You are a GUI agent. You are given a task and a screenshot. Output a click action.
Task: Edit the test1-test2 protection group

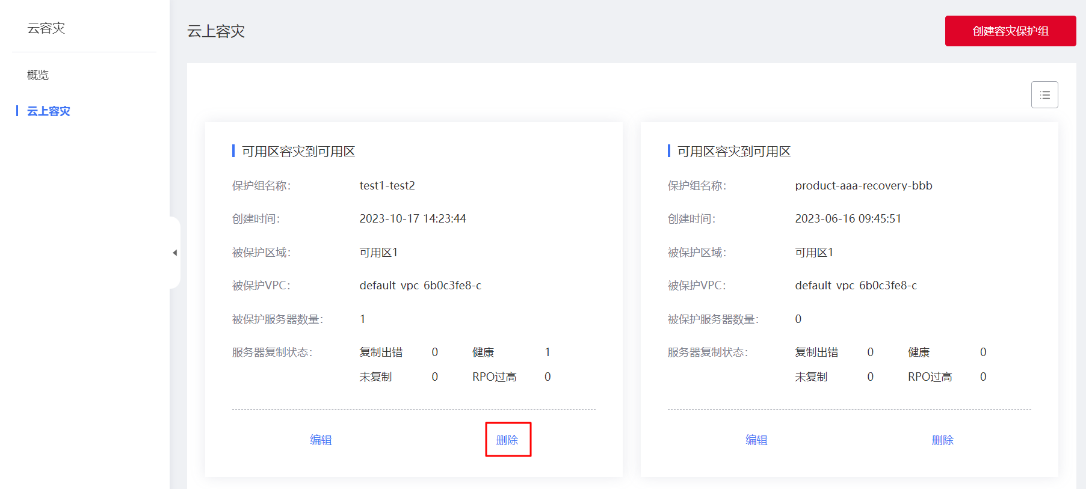(321, 440)
